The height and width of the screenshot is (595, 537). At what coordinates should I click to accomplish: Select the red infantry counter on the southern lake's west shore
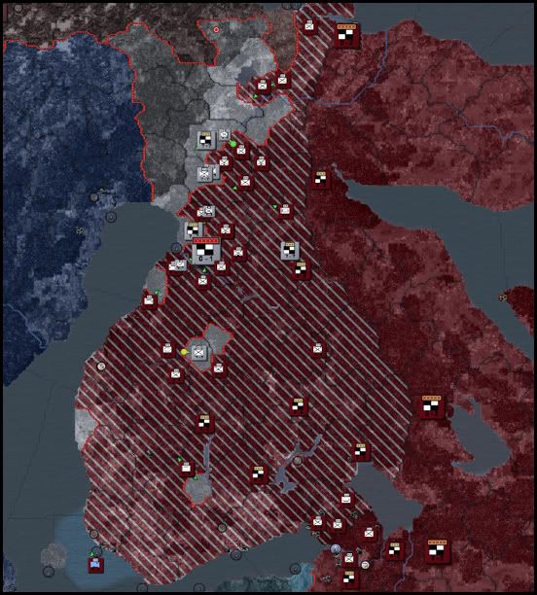point(345,499)
